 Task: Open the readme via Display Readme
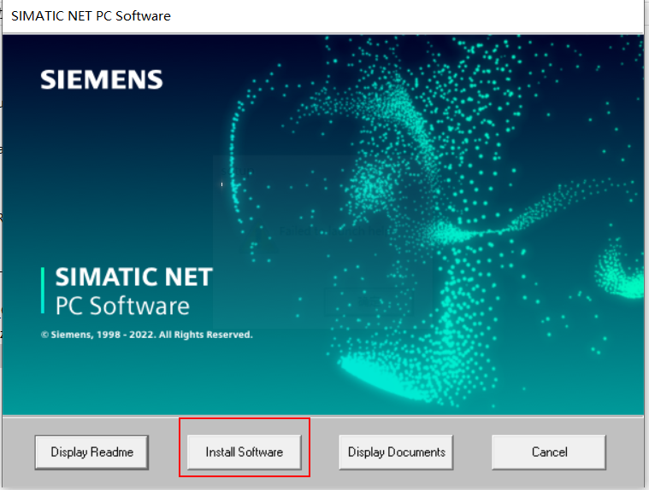pos(91,452)
